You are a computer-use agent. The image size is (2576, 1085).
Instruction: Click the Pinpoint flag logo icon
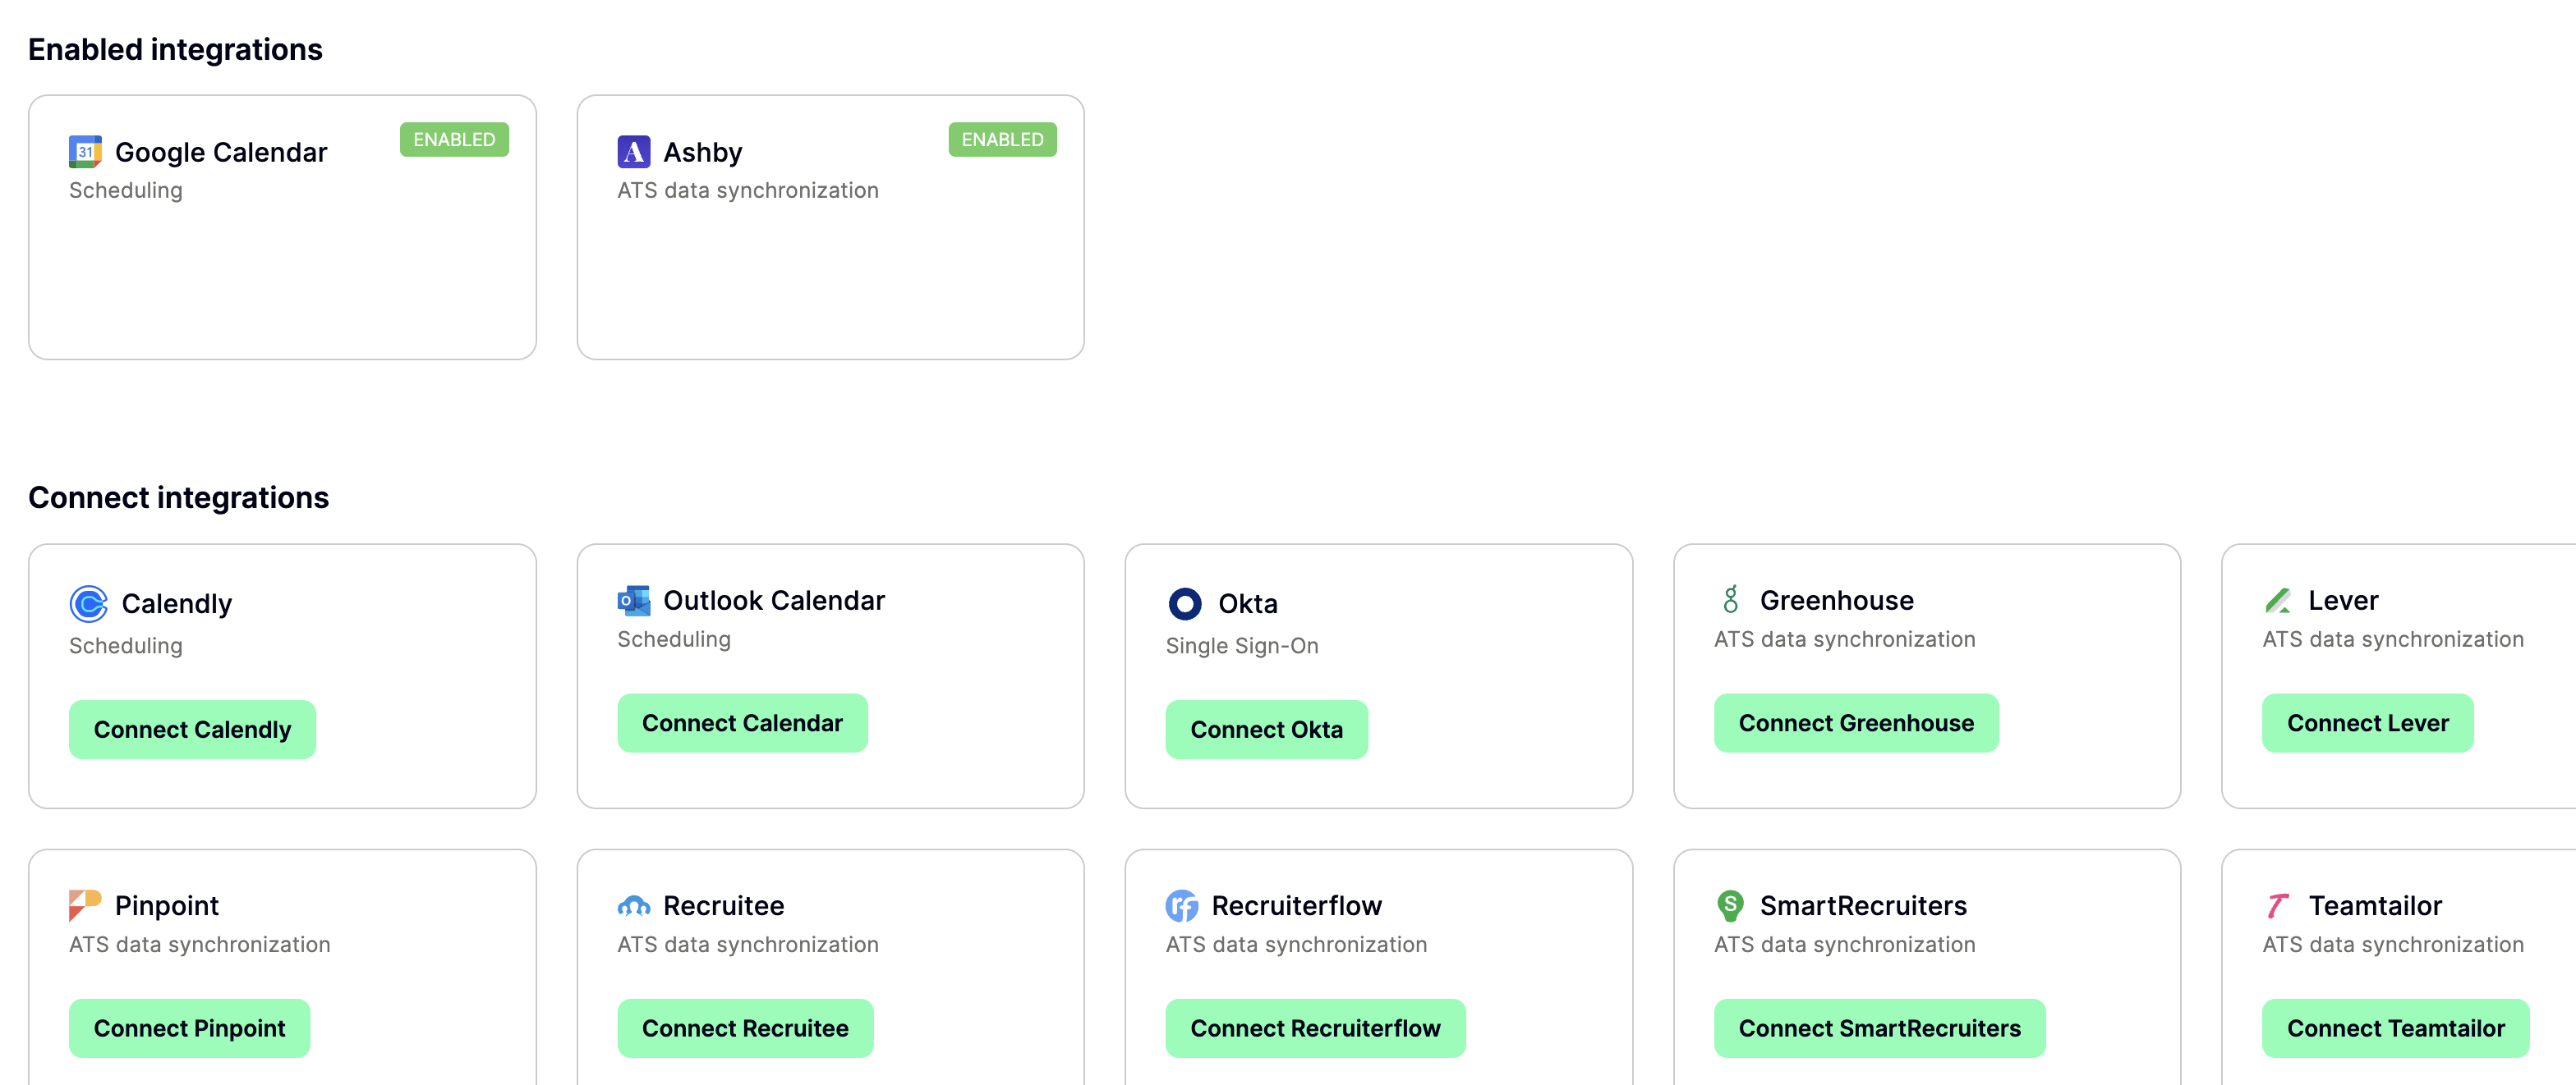click(85, 905)
